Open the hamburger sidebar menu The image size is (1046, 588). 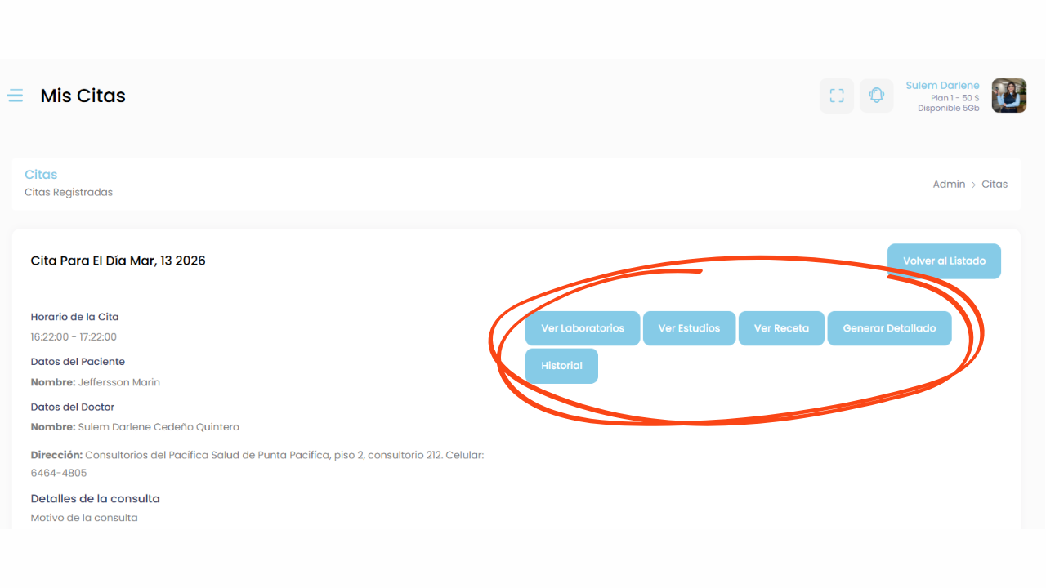coord(15,96)
